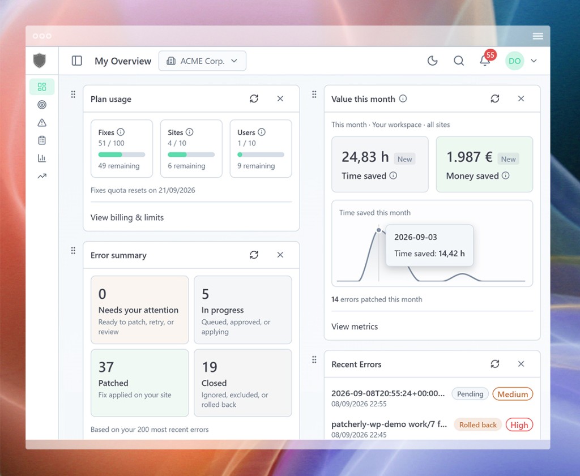Screen dimensions: 580x476
Task: Expand the user account chevron
Action: [x=534, y=61]
